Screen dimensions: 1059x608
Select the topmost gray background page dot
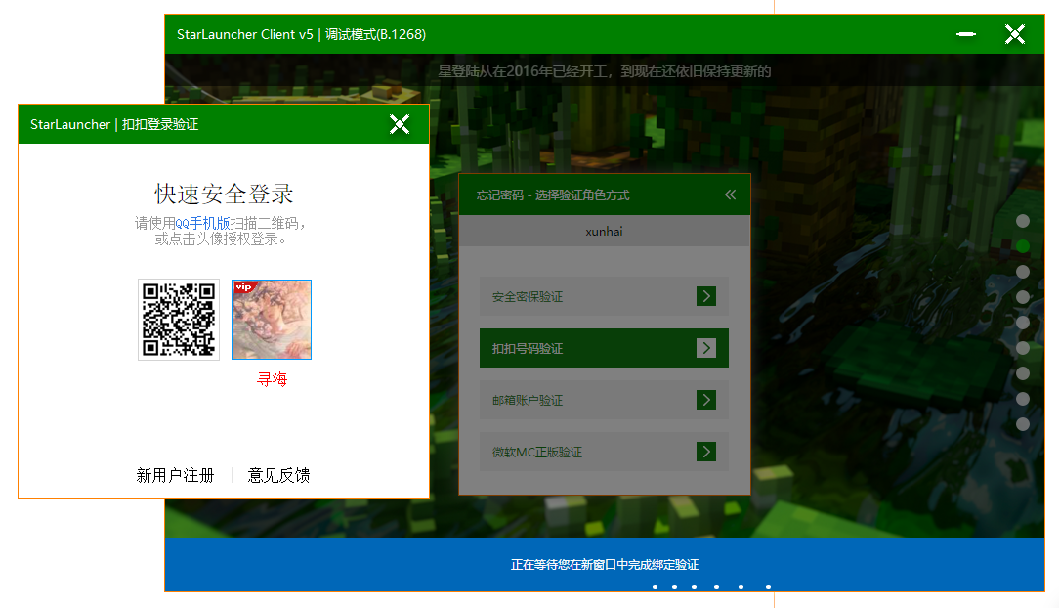click(1023, 221)
